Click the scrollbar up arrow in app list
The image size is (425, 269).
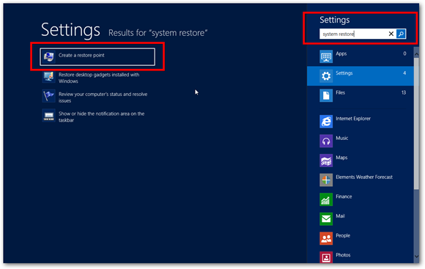point(417,54)
